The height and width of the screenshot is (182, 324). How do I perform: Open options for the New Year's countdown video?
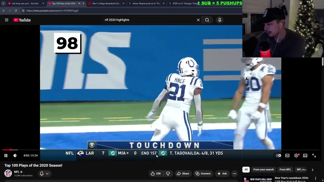tap(315, 178)
